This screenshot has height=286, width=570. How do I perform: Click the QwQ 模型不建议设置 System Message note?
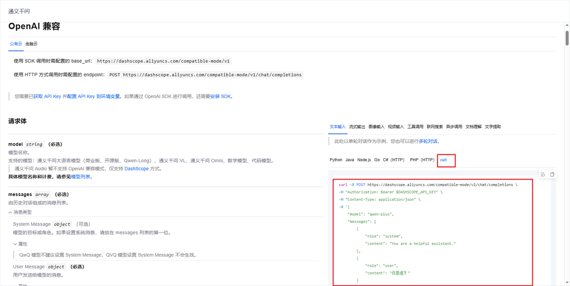pos(108,255)
